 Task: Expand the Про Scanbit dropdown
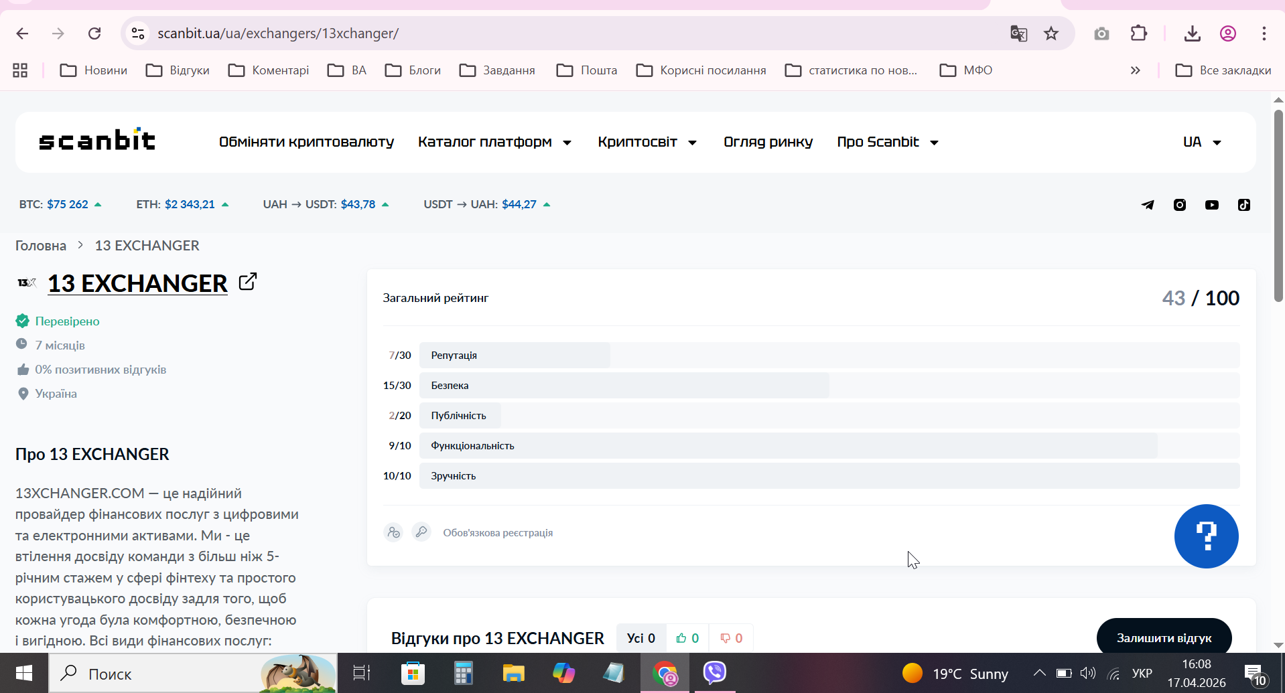click(x=888, y=142)
